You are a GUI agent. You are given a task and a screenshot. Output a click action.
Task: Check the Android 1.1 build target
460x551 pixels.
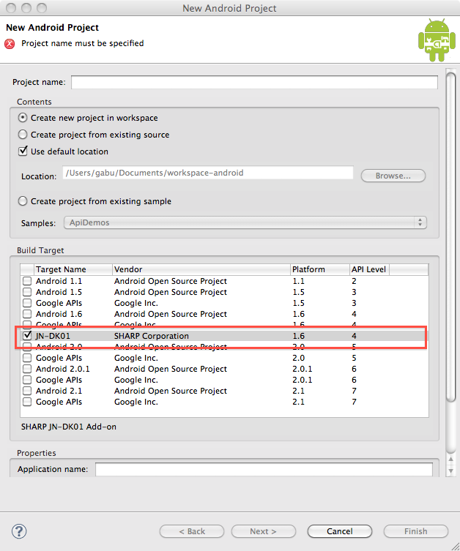pos(27,281)
